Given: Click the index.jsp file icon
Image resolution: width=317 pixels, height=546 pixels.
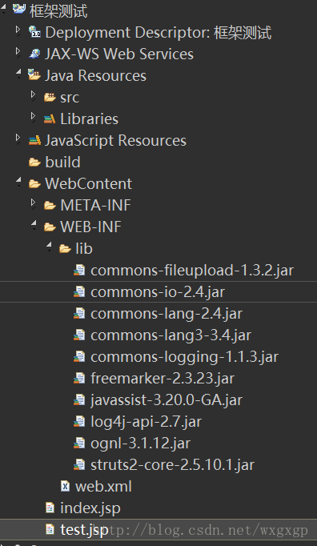Looking at the screenshot, I should 50,508.
